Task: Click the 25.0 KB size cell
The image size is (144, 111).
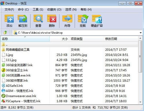Action: [62, 55]
